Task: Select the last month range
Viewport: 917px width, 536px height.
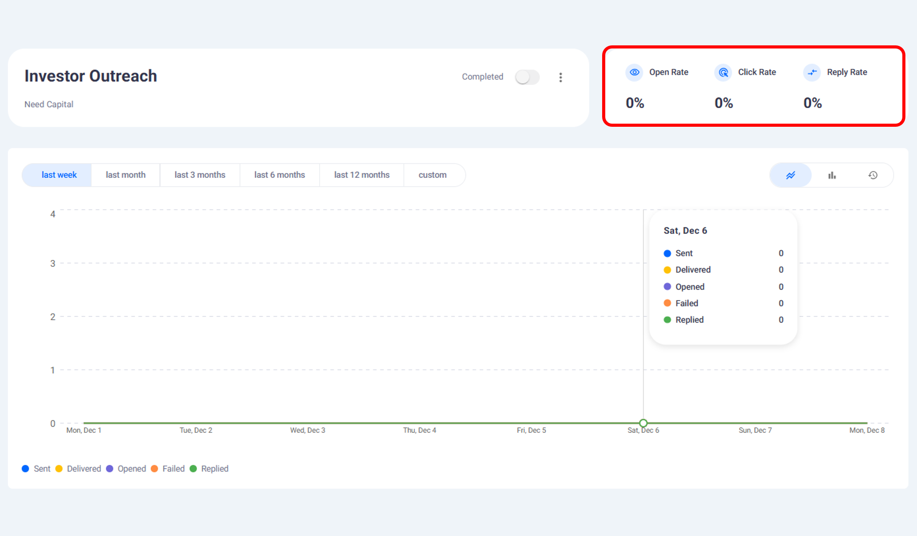Action: click(125, 175)
